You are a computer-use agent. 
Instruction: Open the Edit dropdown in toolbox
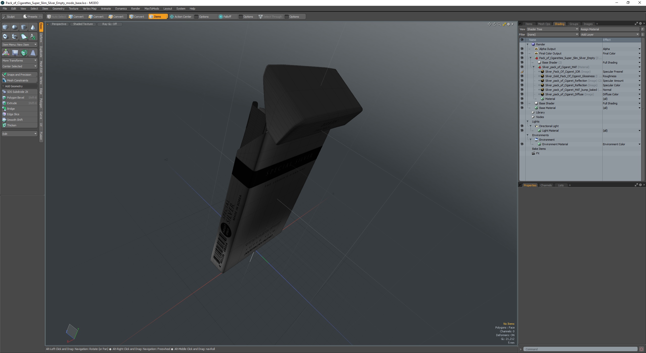tap(19, 134)
